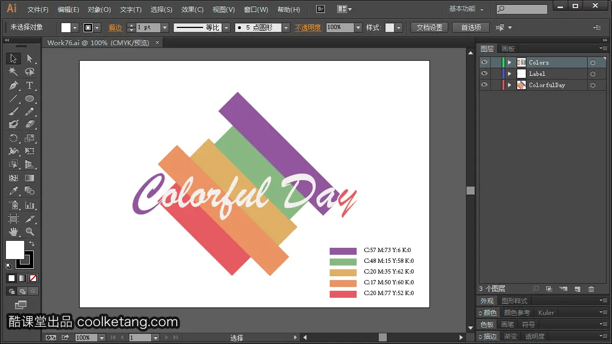This screenshot has height=344, width=612.
Task: Open 窗口(W) menu
Action: pyautogui.click(x=256, y=9)
